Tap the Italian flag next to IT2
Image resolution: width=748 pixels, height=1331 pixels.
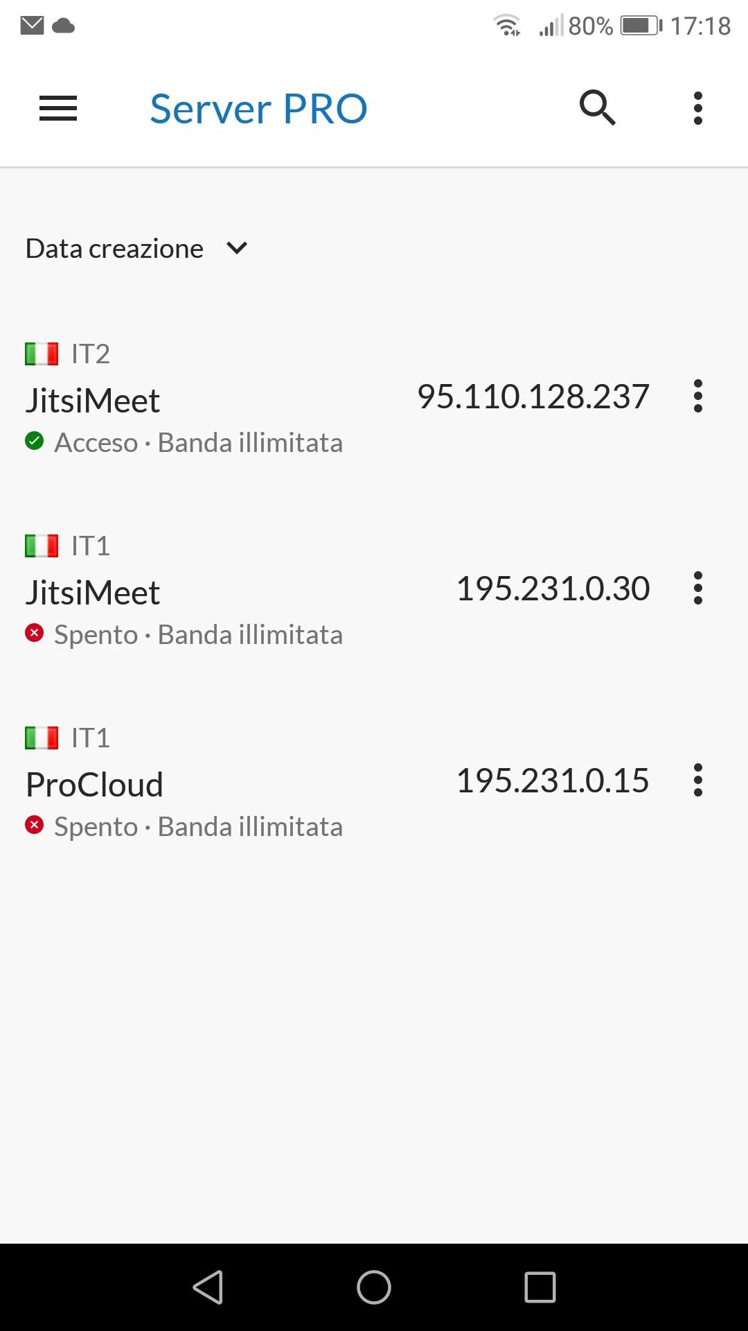point(42,354)
